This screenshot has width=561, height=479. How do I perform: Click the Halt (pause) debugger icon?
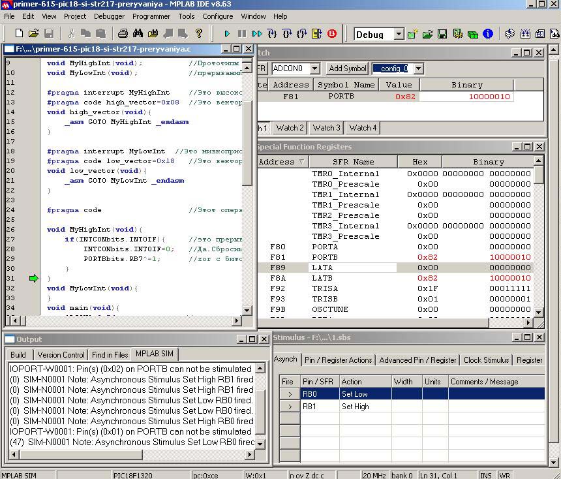tap(242, 34)
